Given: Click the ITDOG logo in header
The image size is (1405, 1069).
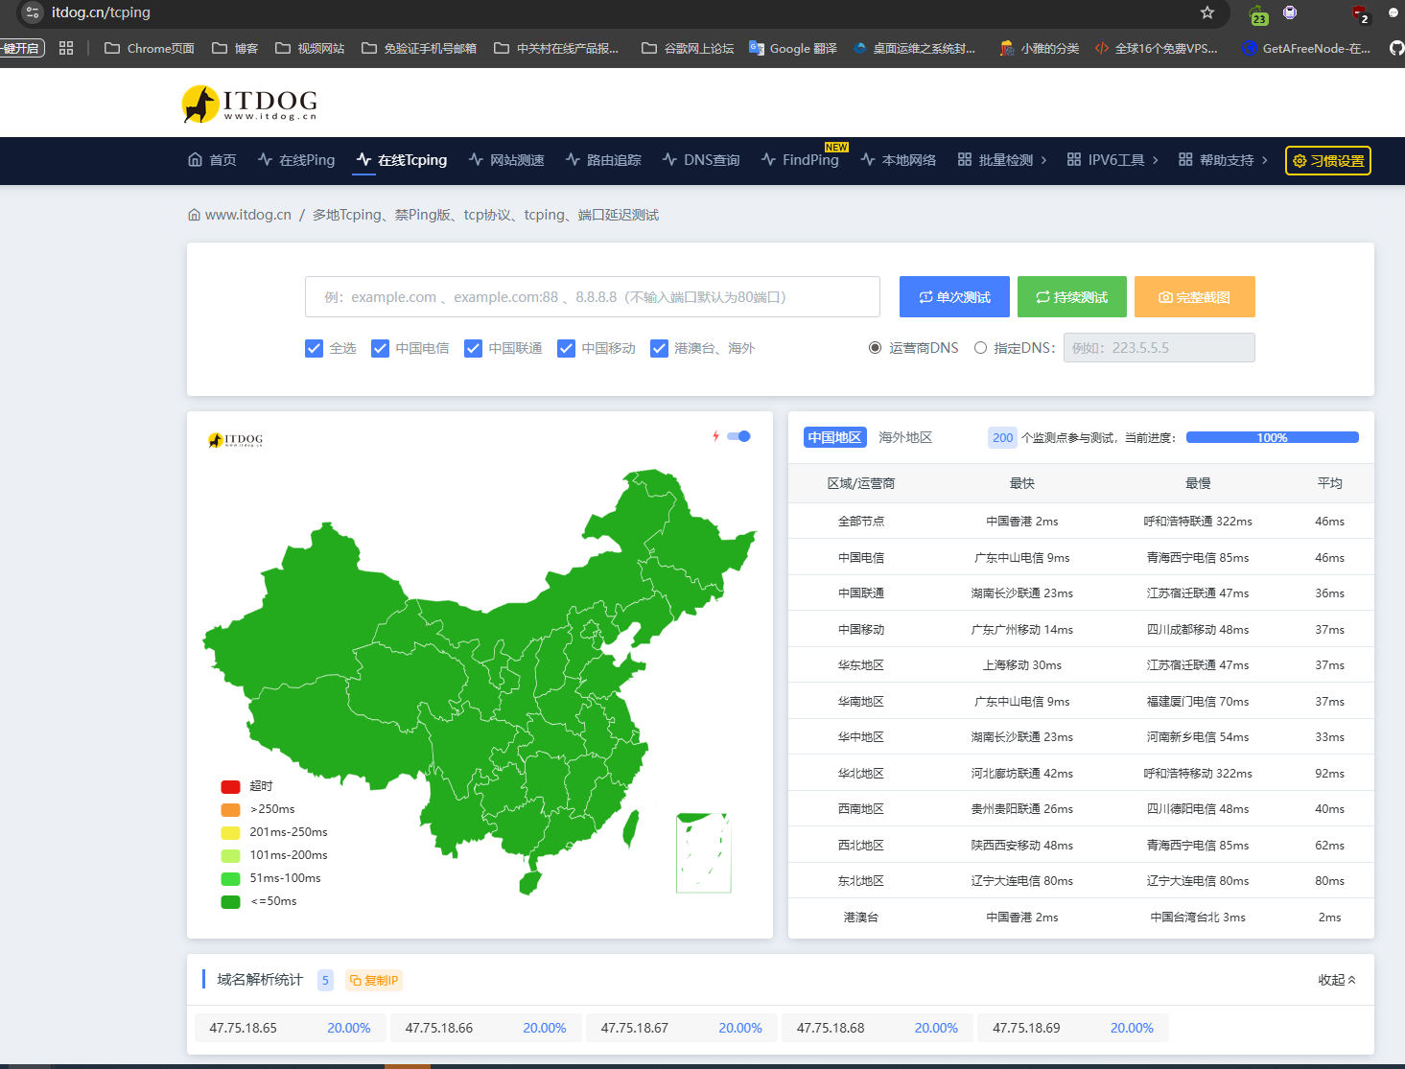Looking at the screenshot, I should pyautogui.click(x=249, y=104).
